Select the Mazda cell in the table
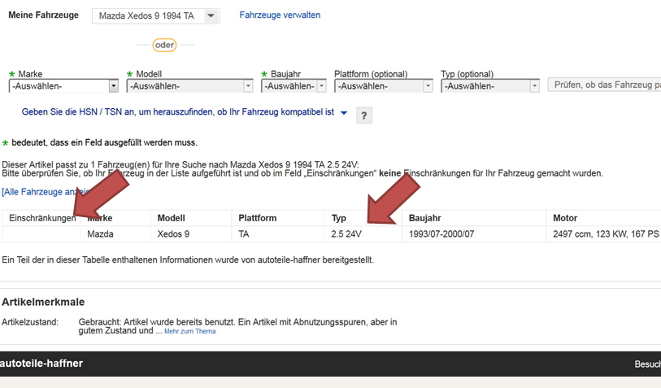Viewport: 661px width, 388px height. 101,233
